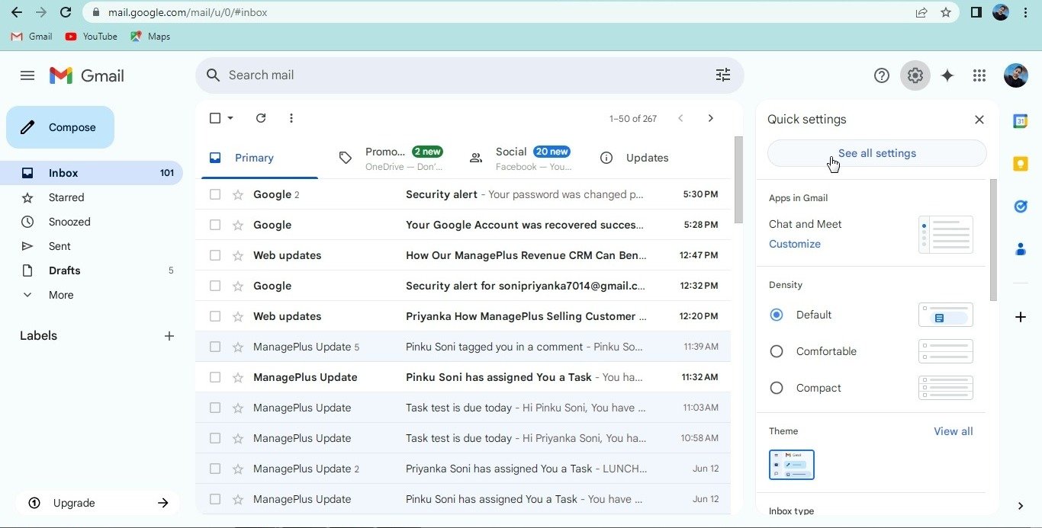Close the Quick settings panel

[x=979, y=120]
